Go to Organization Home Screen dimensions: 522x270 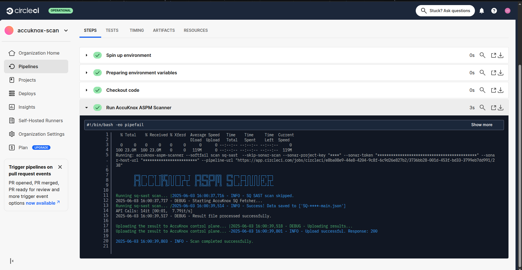tap(36, 53)
